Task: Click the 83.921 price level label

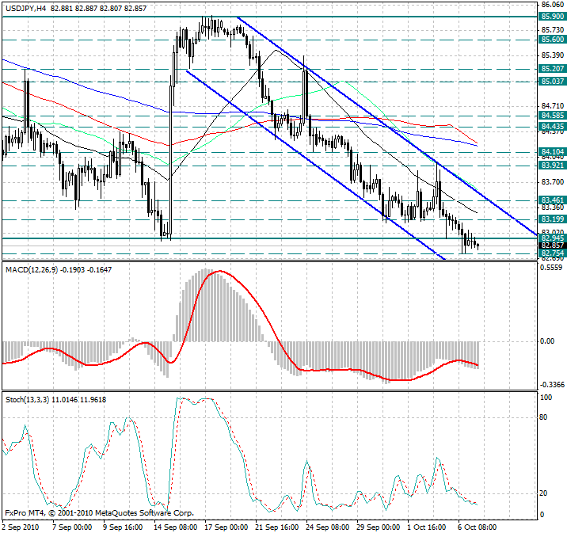Action: (552, 166)
